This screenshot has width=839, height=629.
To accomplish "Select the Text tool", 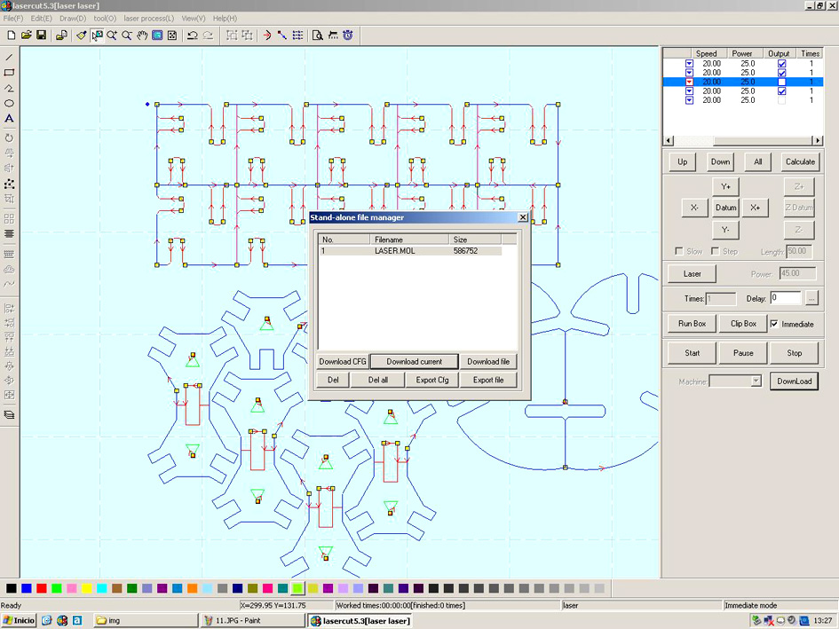I will (9, 119).
